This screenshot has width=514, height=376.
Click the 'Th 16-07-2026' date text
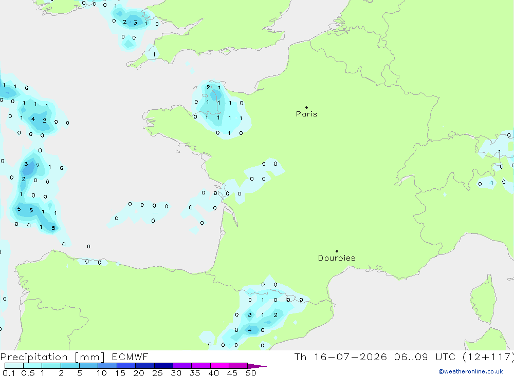(341, 357)
